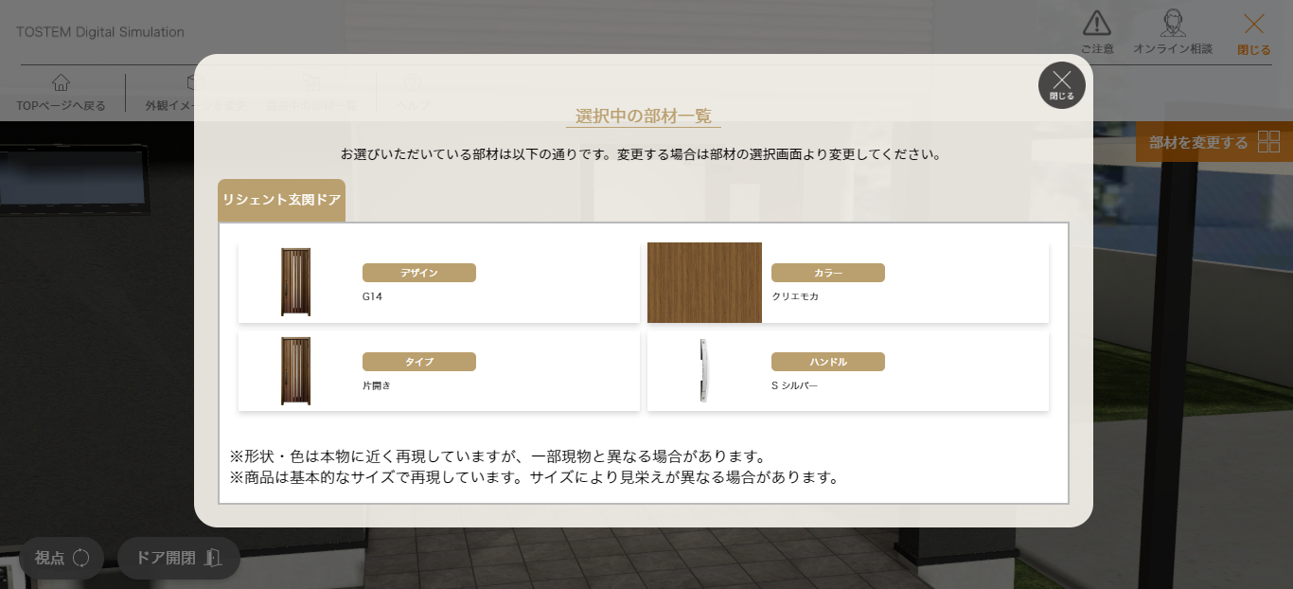Click the タイプ label button
This screenshot has height=589, width=1293.
[418, 361]
